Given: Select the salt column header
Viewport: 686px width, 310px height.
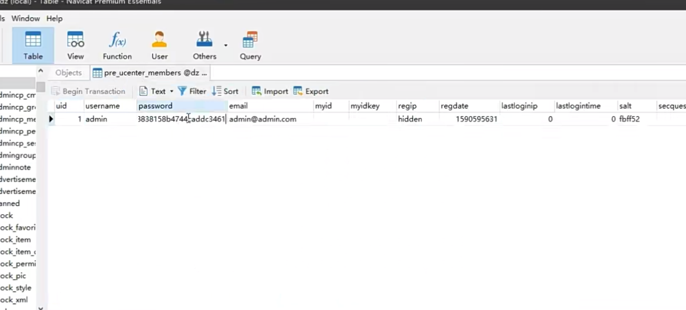Looking at the screenshot, I should point(637,106).
